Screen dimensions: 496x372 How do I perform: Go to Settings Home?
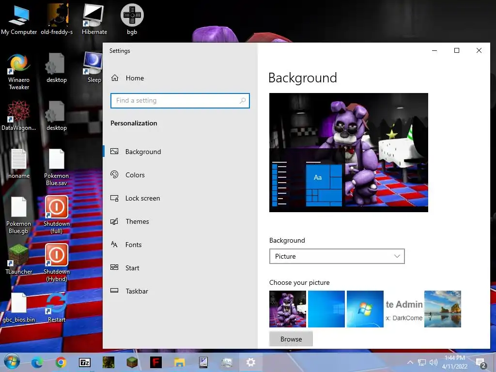(x=127, y=78)
